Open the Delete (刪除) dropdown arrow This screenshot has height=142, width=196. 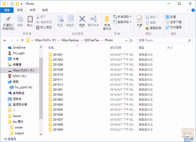click(x=82, y=27)
